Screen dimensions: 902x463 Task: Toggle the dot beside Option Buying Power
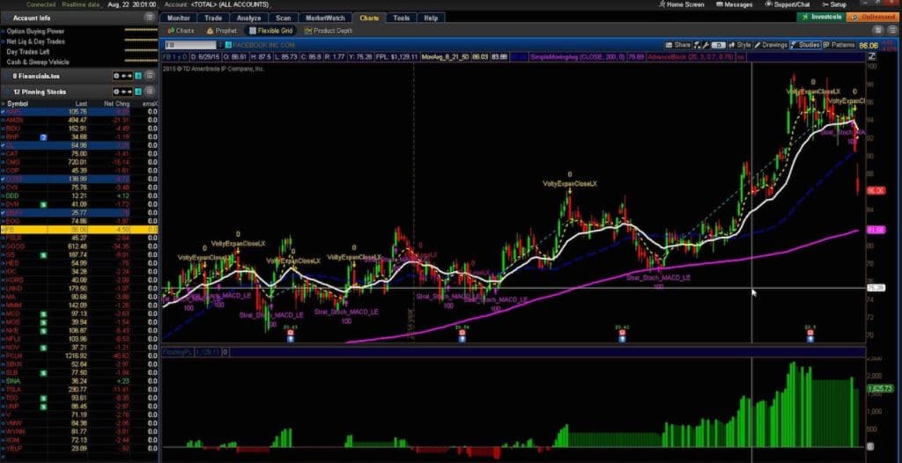tap(3, 32)
